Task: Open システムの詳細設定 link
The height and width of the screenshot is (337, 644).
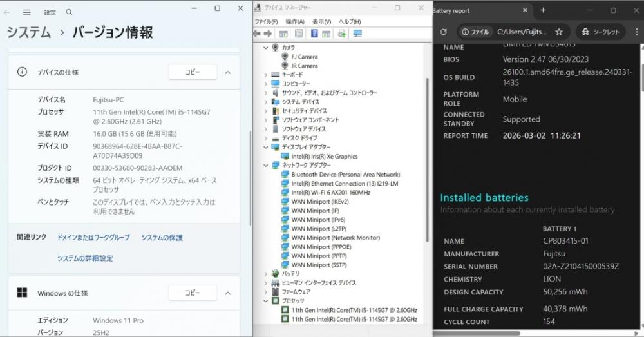Action: 85,258
